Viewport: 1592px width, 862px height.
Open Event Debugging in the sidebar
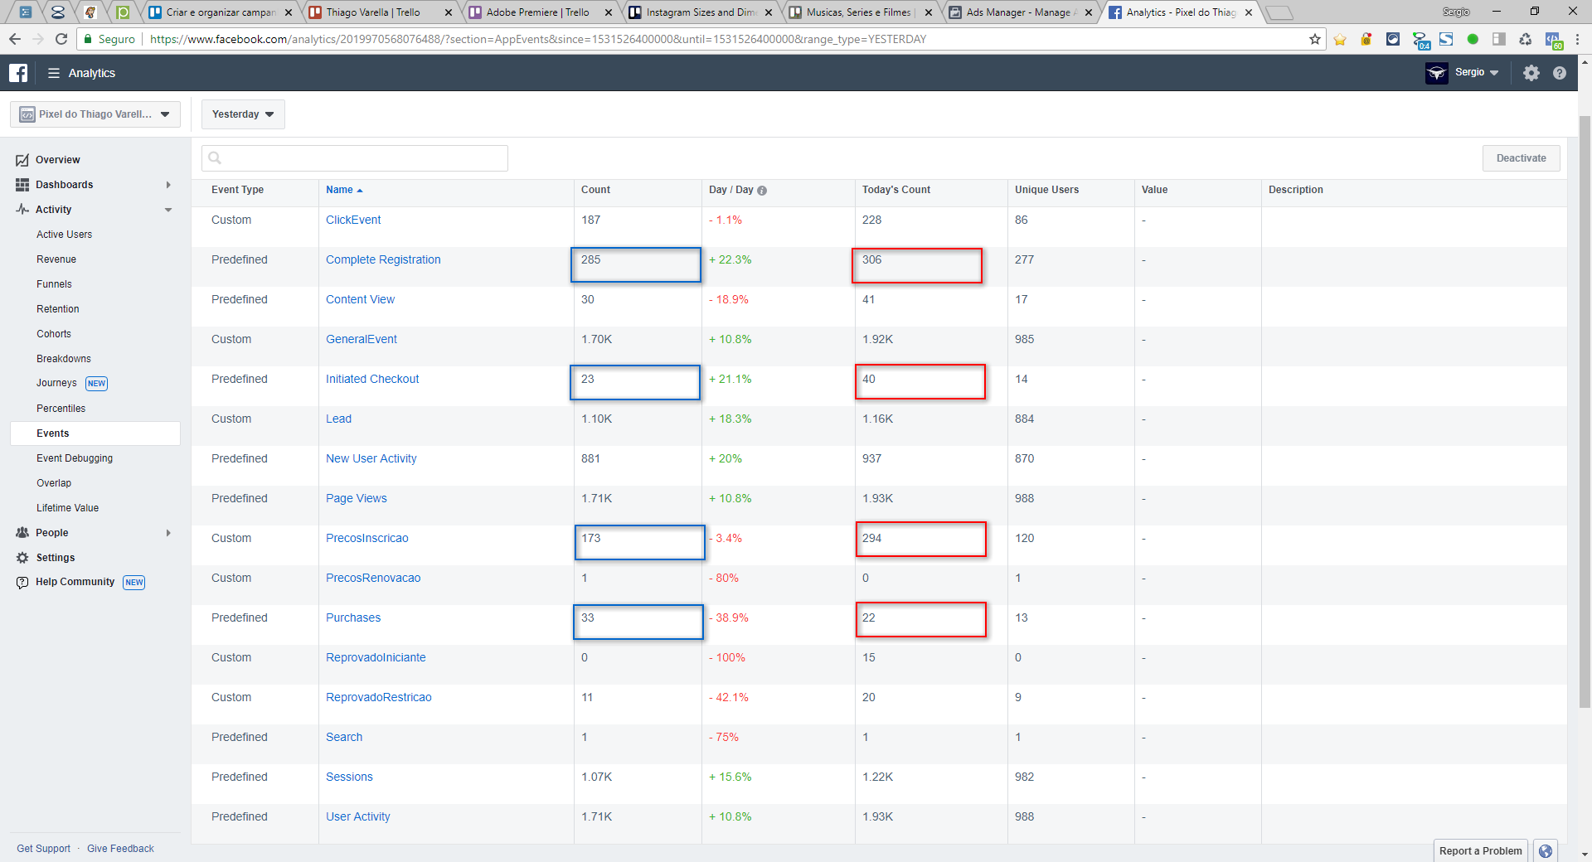(x=75, y=458)
